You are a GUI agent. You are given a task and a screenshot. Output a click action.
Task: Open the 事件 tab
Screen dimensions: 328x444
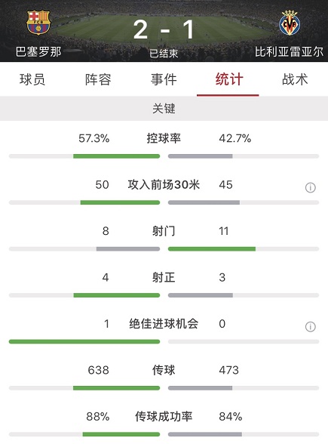point(164,79)
